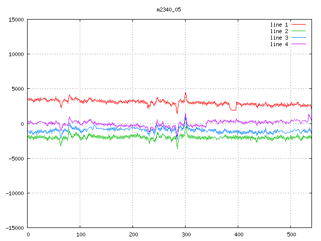Click the 200 x-axis tick label

coord(133,234)
